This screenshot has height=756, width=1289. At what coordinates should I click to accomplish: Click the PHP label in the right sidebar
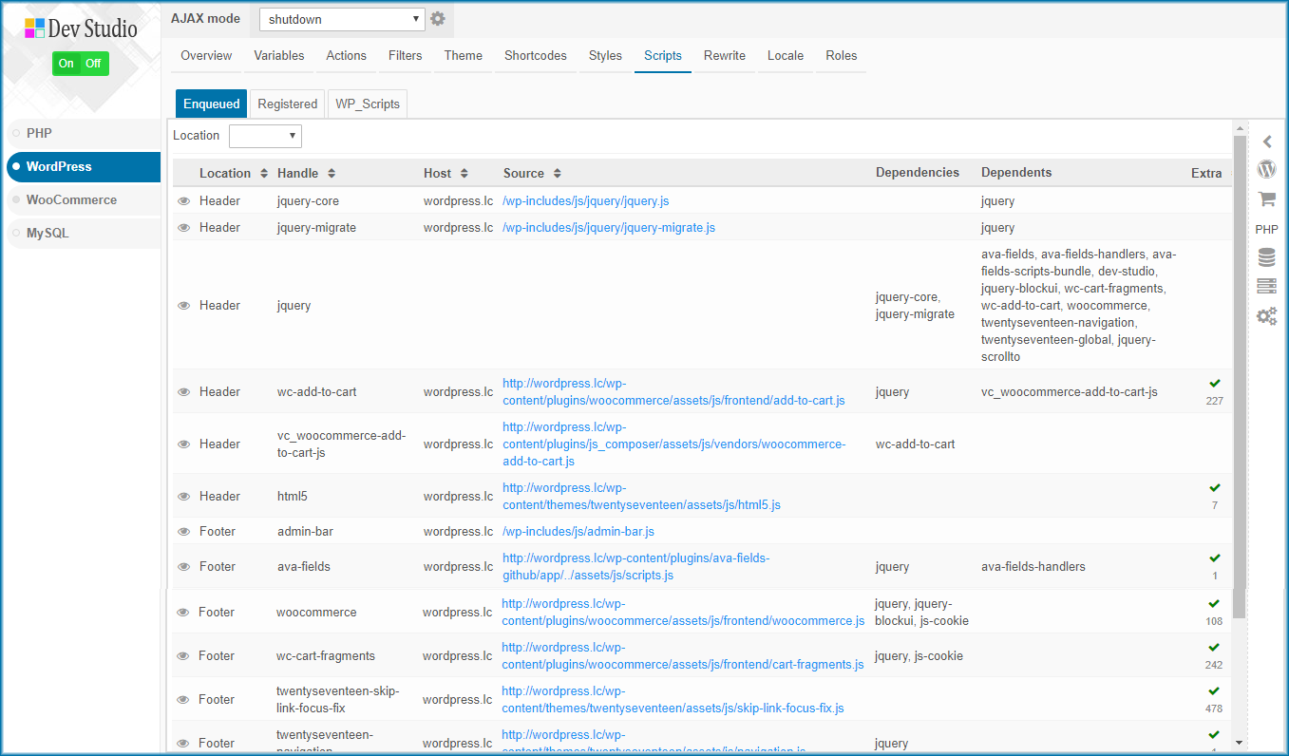pyautogui.click(x=1266, y=229)
